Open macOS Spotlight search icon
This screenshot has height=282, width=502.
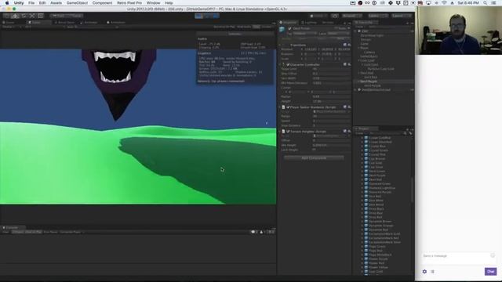coord(486,3)
